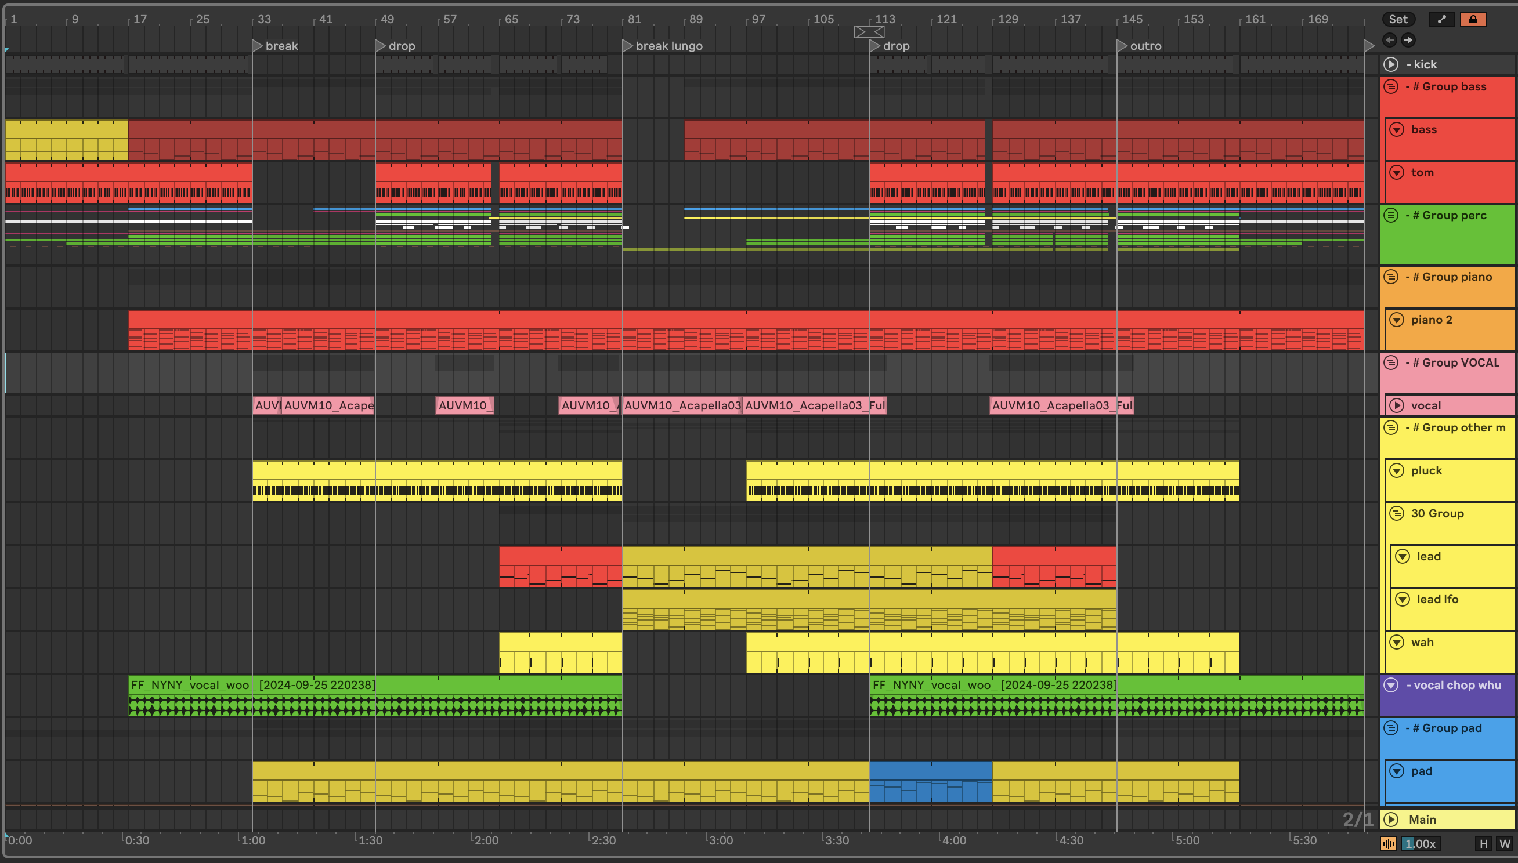The height and width of the screenshot is (863, 1518).
Task: Toggle the lock envelopes button
Action: 1473,19
